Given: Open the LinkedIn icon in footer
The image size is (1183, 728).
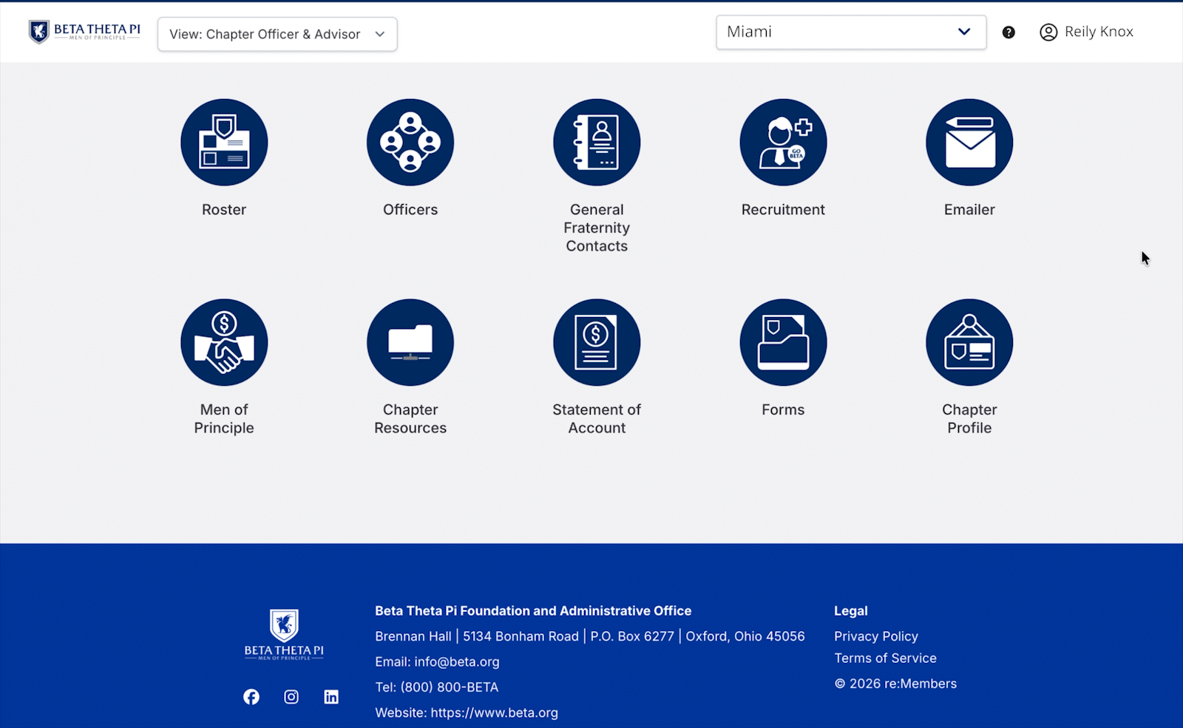Looking at the screenshot, I should pos(331,697).
